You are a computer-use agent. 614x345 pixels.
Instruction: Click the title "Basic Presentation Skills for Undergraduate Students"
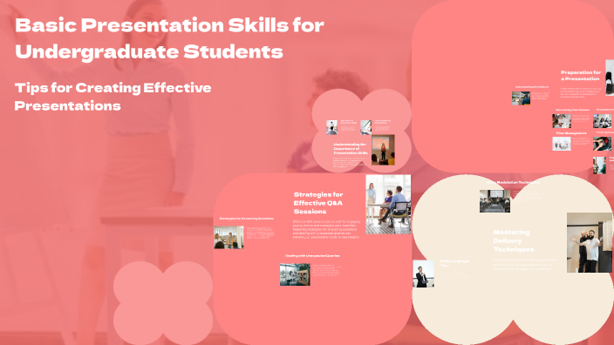click(x=169, y=38)
